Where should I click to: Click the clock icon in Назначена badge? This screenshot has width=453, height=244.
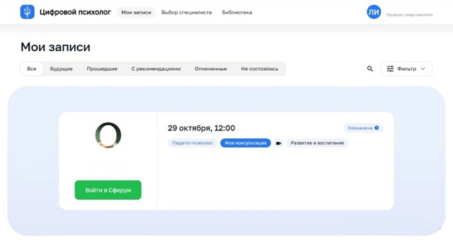377,128
